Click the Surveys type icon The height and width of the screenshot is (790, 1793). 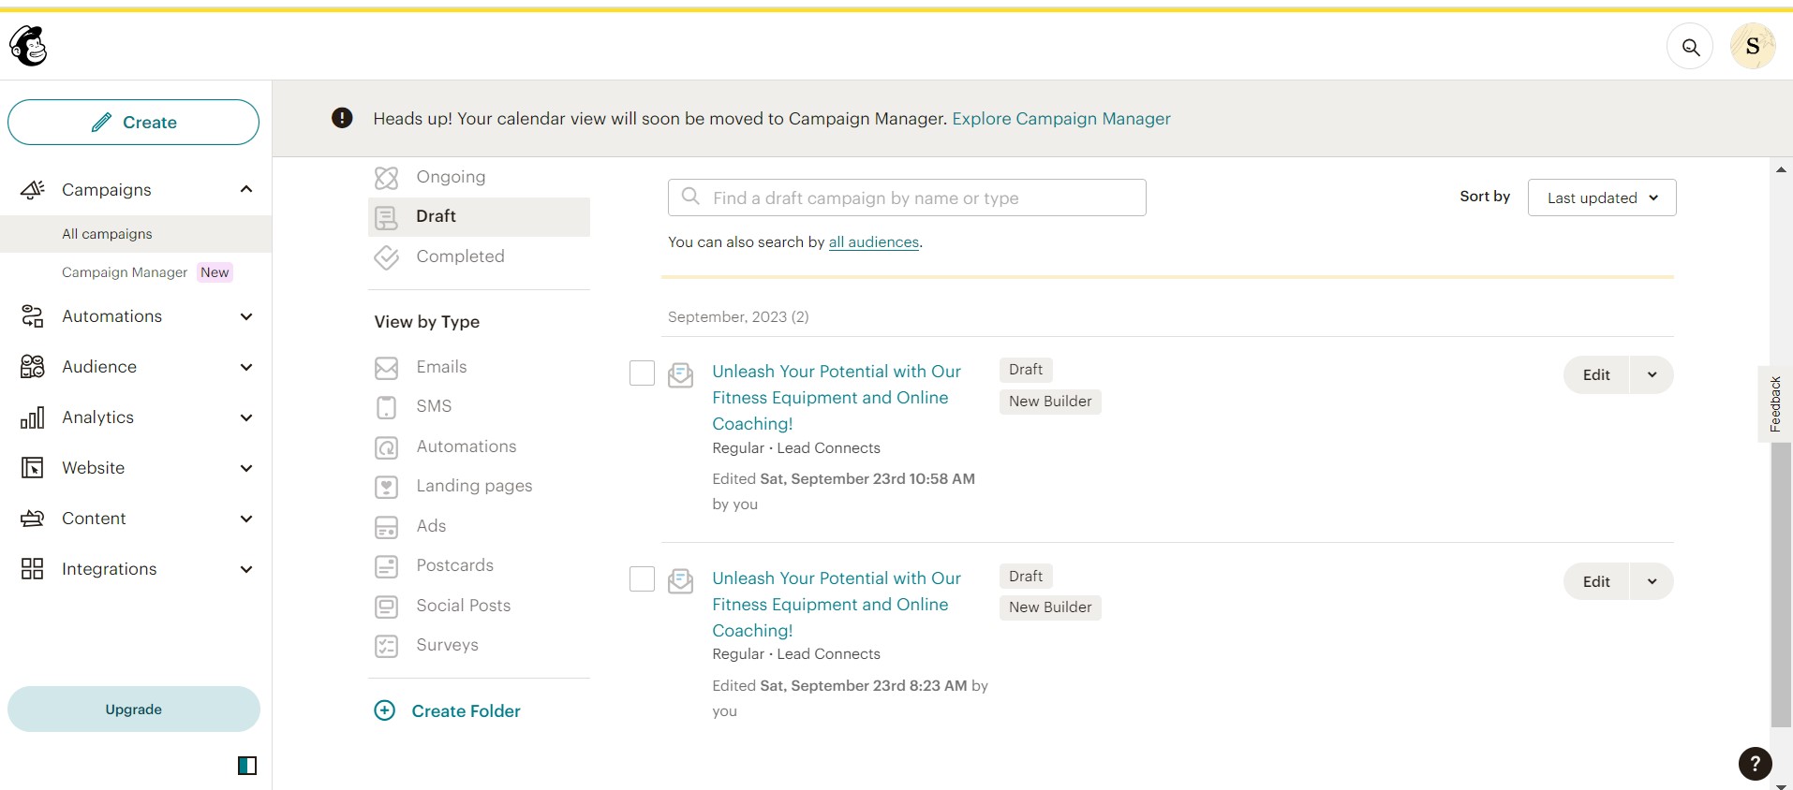[386, 646]
